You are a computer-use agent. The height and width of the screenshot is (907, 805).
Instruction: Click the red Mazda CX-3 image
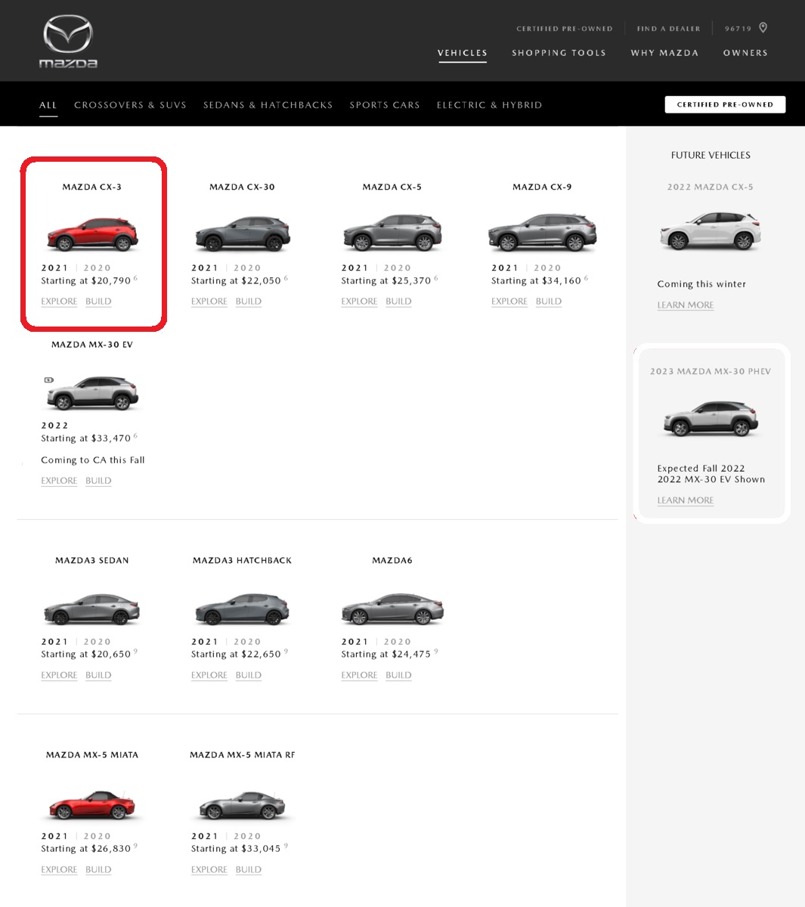point(92,234)
